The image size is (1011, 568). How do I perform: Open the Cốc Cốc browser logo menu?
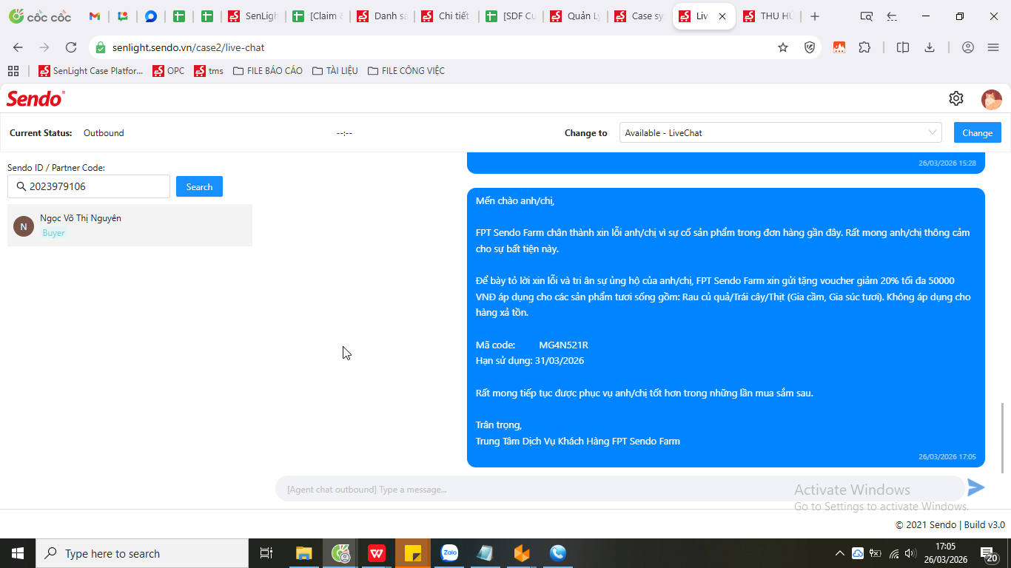[40, 16]
